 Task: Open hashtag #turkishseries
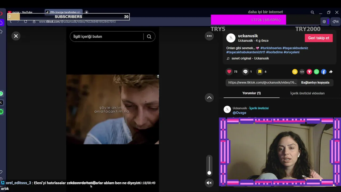pyautogui.click(x=271, y=48)
